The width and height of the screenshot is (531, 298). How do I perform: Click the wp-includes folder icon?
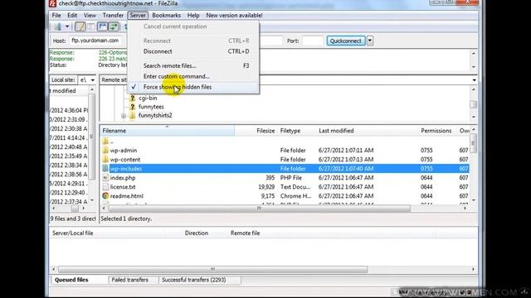(x=105, y=168)
